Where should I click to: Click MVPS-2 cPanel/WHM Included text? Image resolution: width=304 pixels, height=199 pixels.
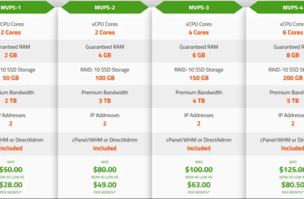pyautogui.click(x=105, y=148)
